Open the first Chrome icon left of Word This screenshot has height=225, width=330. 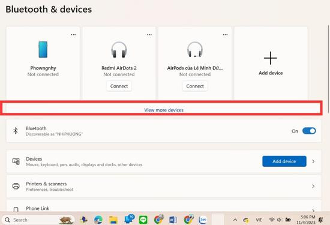coord(158,220)
